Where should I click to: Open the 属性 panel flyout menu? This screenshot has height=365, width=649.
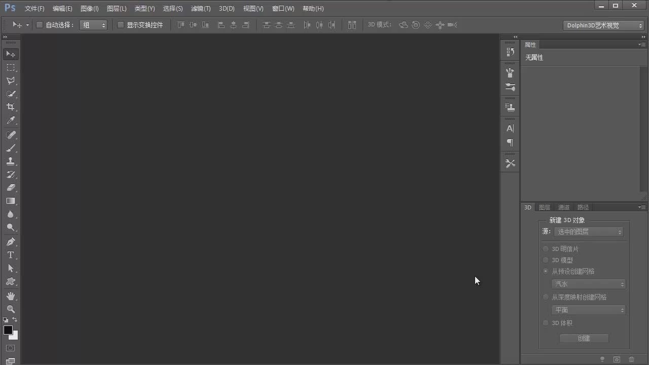642,45
